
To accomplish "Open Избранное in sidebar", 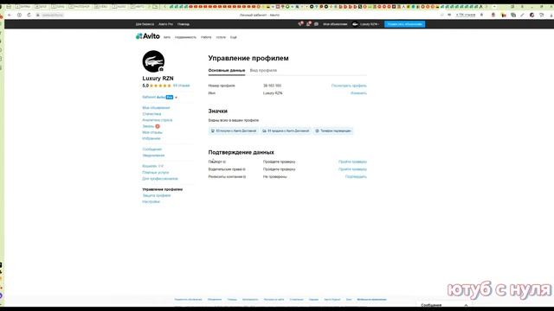I will (151, 138).
